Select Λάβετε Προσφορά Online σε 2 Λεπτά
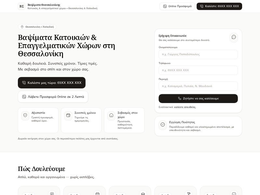This screenshot has height=195, width=260. point(53,97)
